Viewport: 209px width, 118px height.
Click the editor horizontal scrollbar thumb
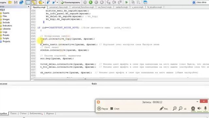(86, 79)
